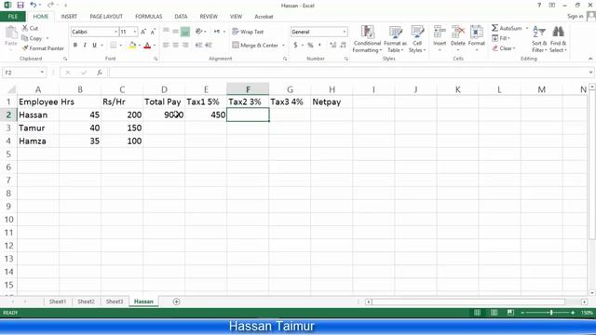Select cell containing Hamza
This screenshot has width=596, height=335.
pos(38,141)
